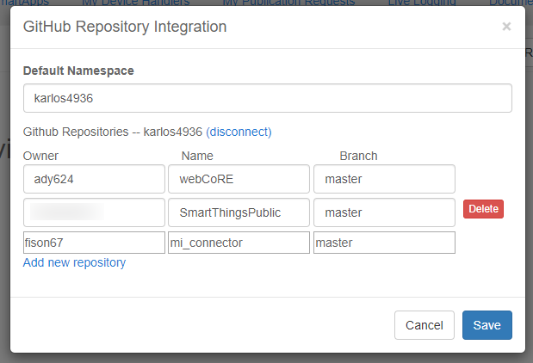This screenshot has height=363, width=533.
Task: Click the Owner field containing ady624
Action: pyautogui.click(x=94, y=179)
